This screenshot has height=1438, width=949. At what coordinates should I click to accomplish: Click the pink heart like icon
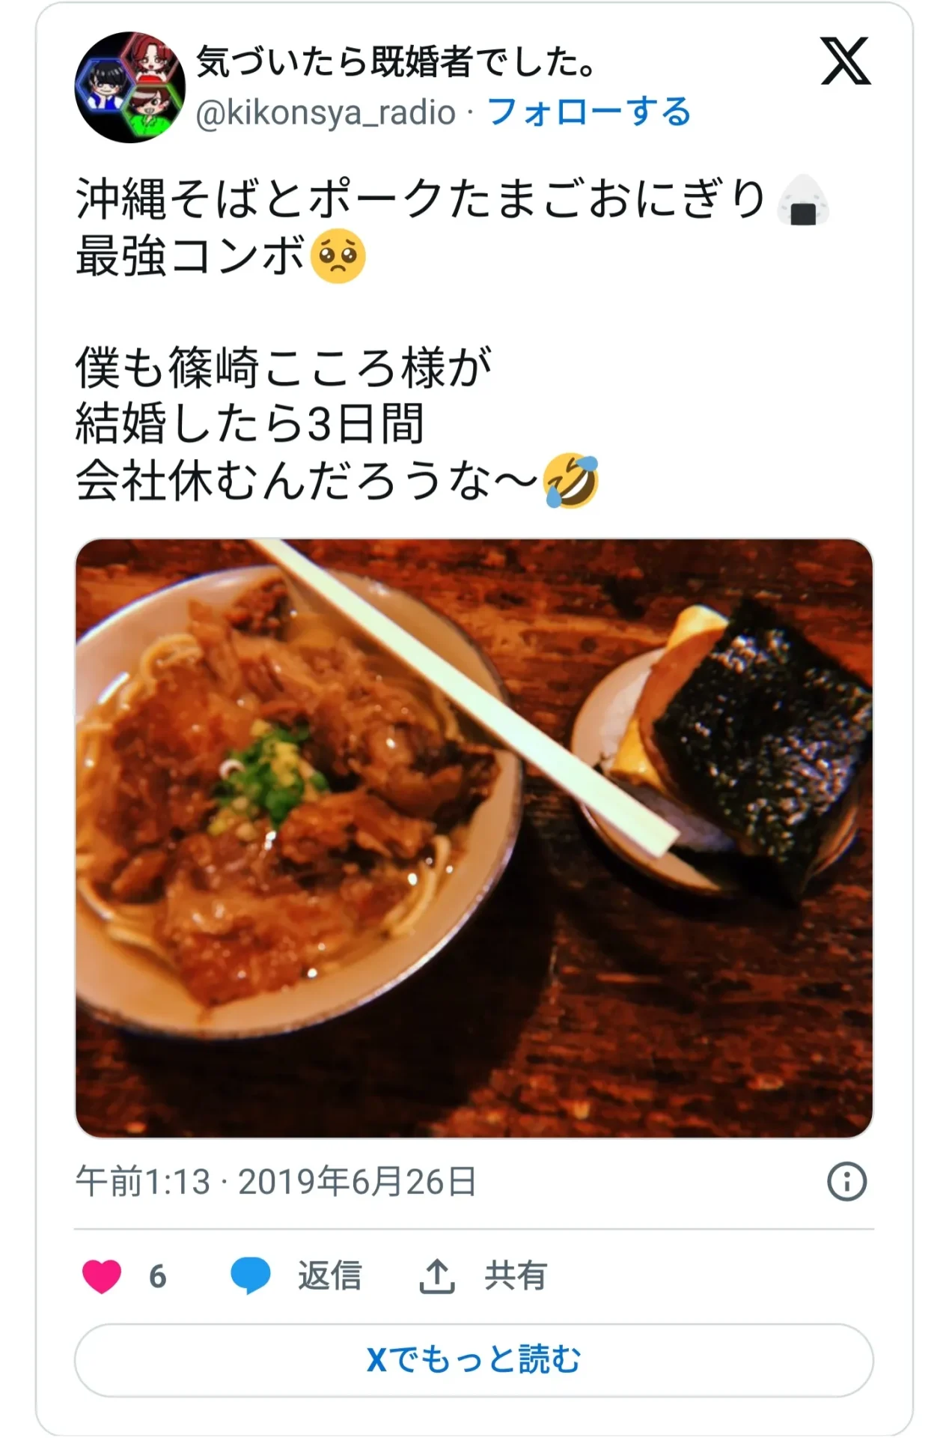click(x=102, y=1276)
